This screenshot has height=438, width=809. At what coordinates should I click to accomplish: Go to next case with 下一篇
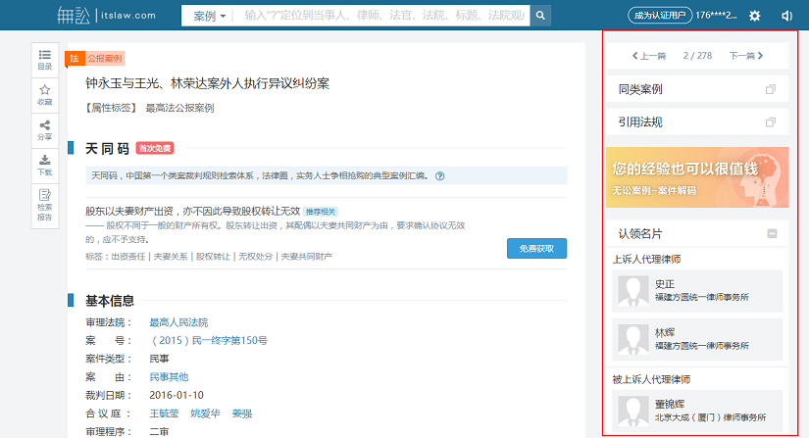pos(746,56)
